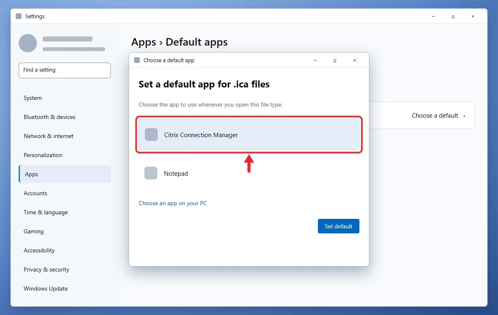The width and height of the screenshot is (498, 315).
Task: Open Personalization category
Action: (x=65, y=155)
